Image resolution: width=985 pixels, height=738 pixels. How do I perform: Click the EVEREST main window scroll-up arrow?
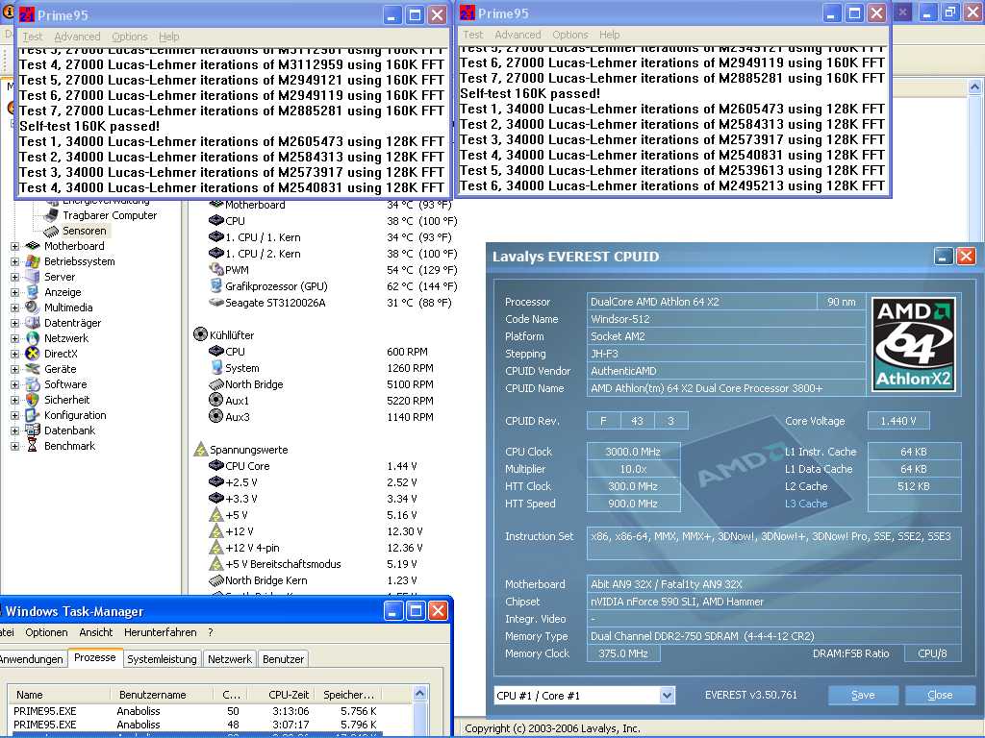click(x=974, y=87)
